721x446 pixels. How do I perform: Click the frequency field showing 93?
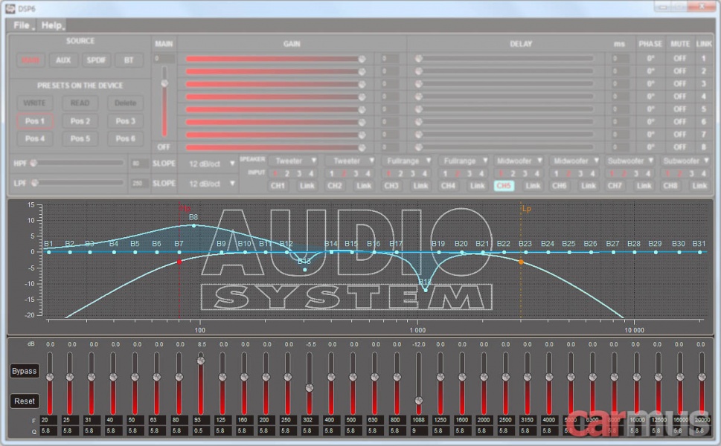tap(200, 420)
